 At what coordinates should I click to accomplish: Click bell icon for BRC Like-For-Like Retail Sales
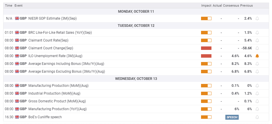pos(257,33)
